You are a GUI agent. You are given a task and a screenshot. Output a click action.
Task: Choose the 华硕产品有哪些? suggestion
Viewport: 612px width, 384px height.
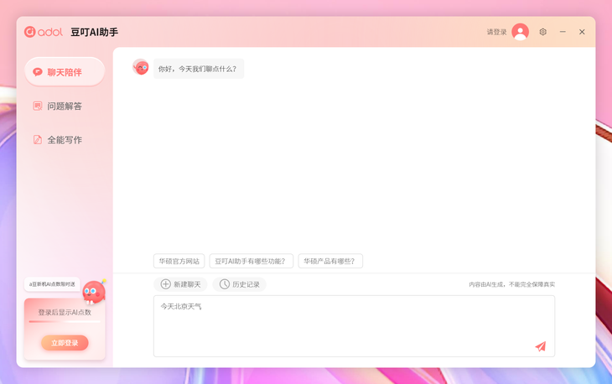coord(330,261)
